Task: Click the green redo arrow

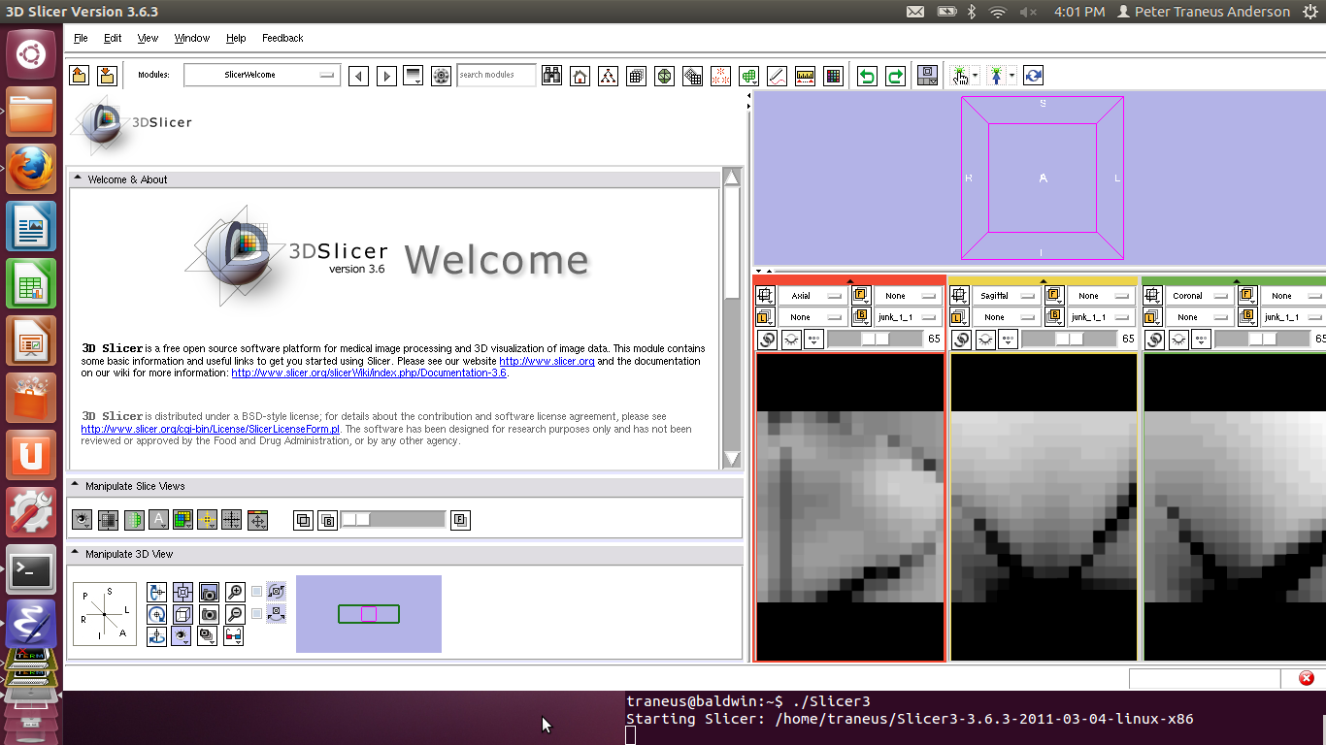Action: click(895, 76)
